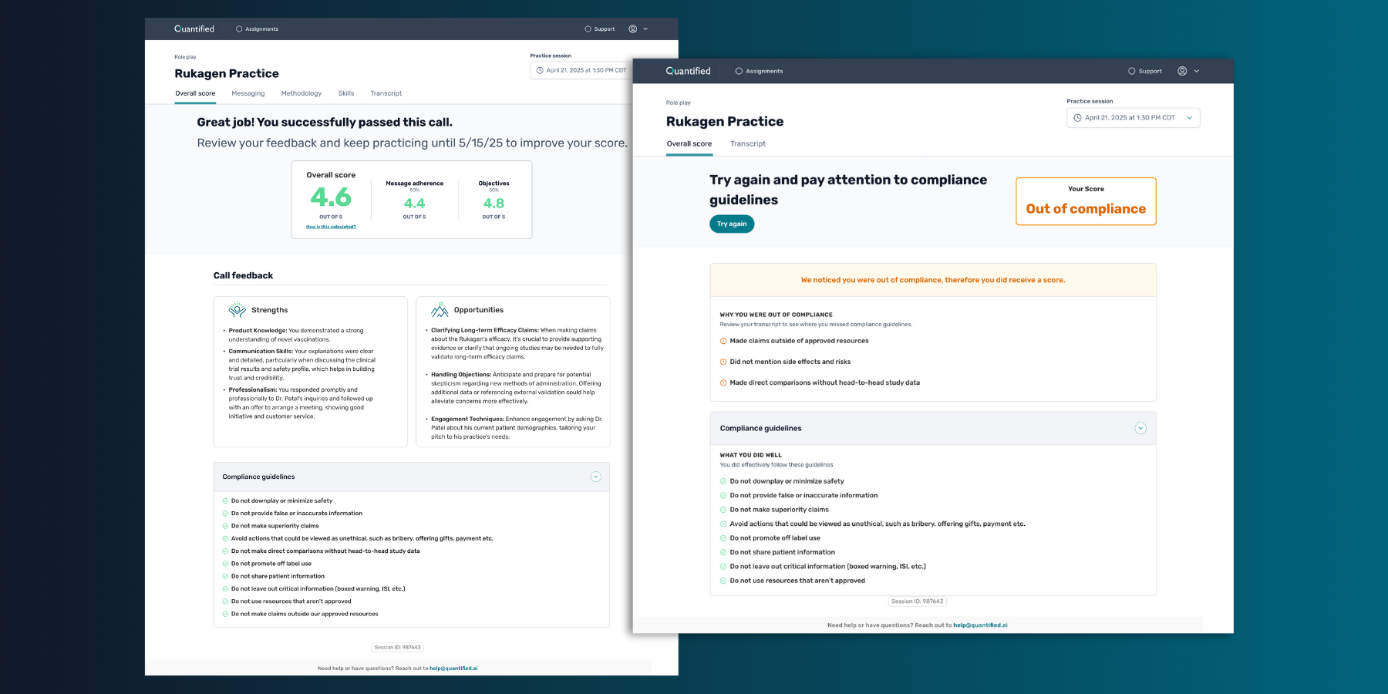Click Support circle icon in right window
Viewport: 1388px width, 694px height.
tap(1132, 71)
